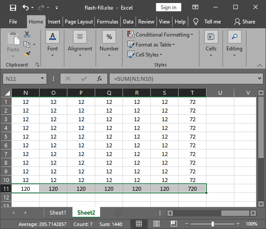The height and width of the screenshot is (229, 266).
Task: Click horizontal scrollbar right arrow
Action: point(253,213)
